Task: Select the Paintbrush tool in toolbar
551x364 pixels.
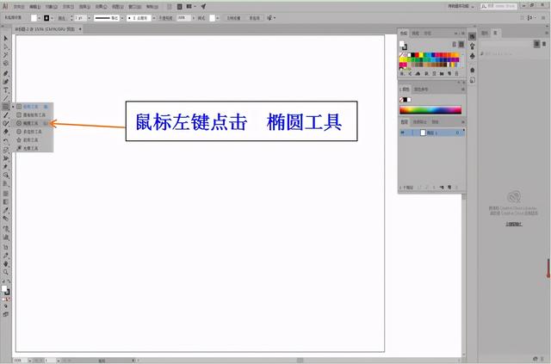Action: [6, 115]
